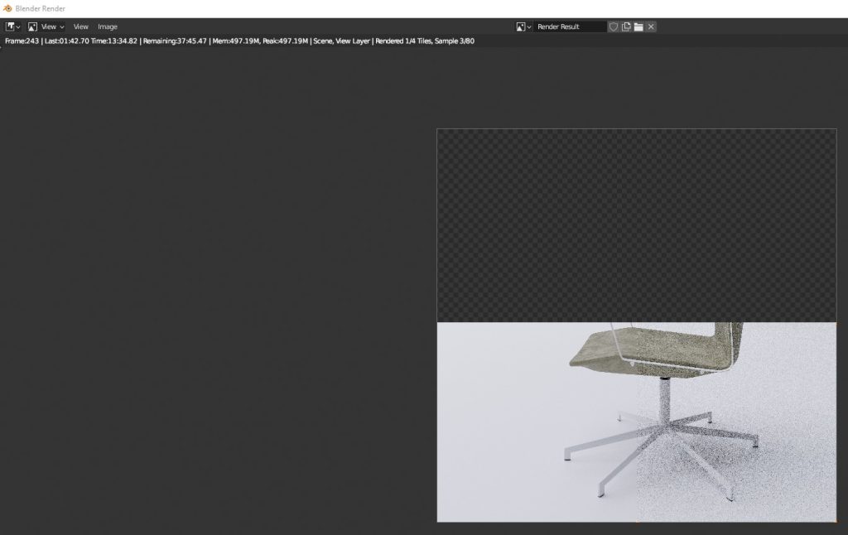Click the Frame:243 render status text
This screenshot has width=848, height=535.
tap(22, 41)
